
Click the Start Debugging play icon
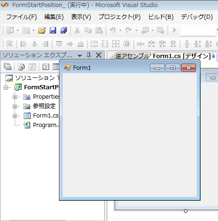(x=174, y=30)
